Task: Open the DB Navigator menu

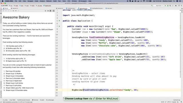Action: pyautogui.click(x=83, y=1)
